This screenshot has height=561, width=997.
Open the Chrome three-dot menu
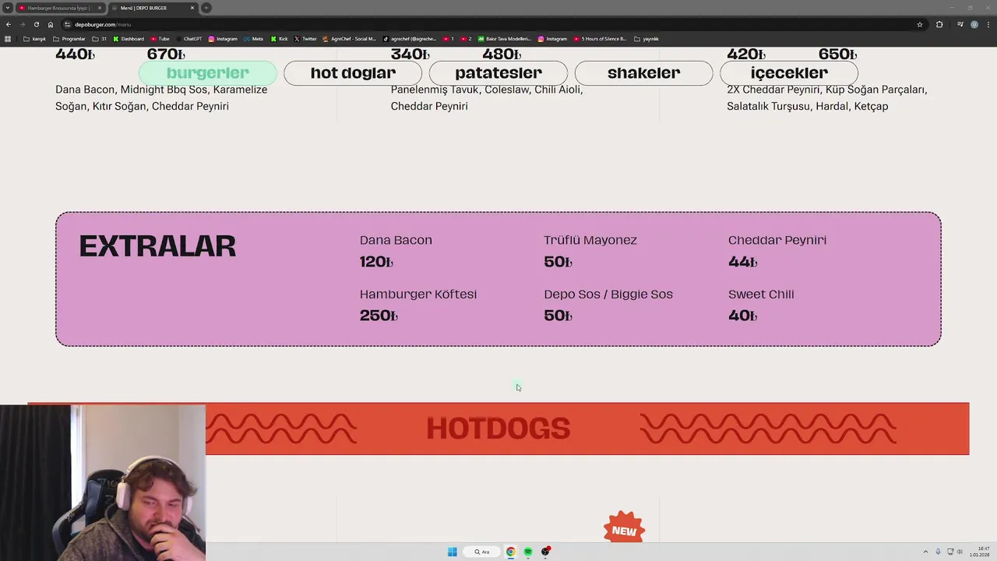(x=988, y=24)
